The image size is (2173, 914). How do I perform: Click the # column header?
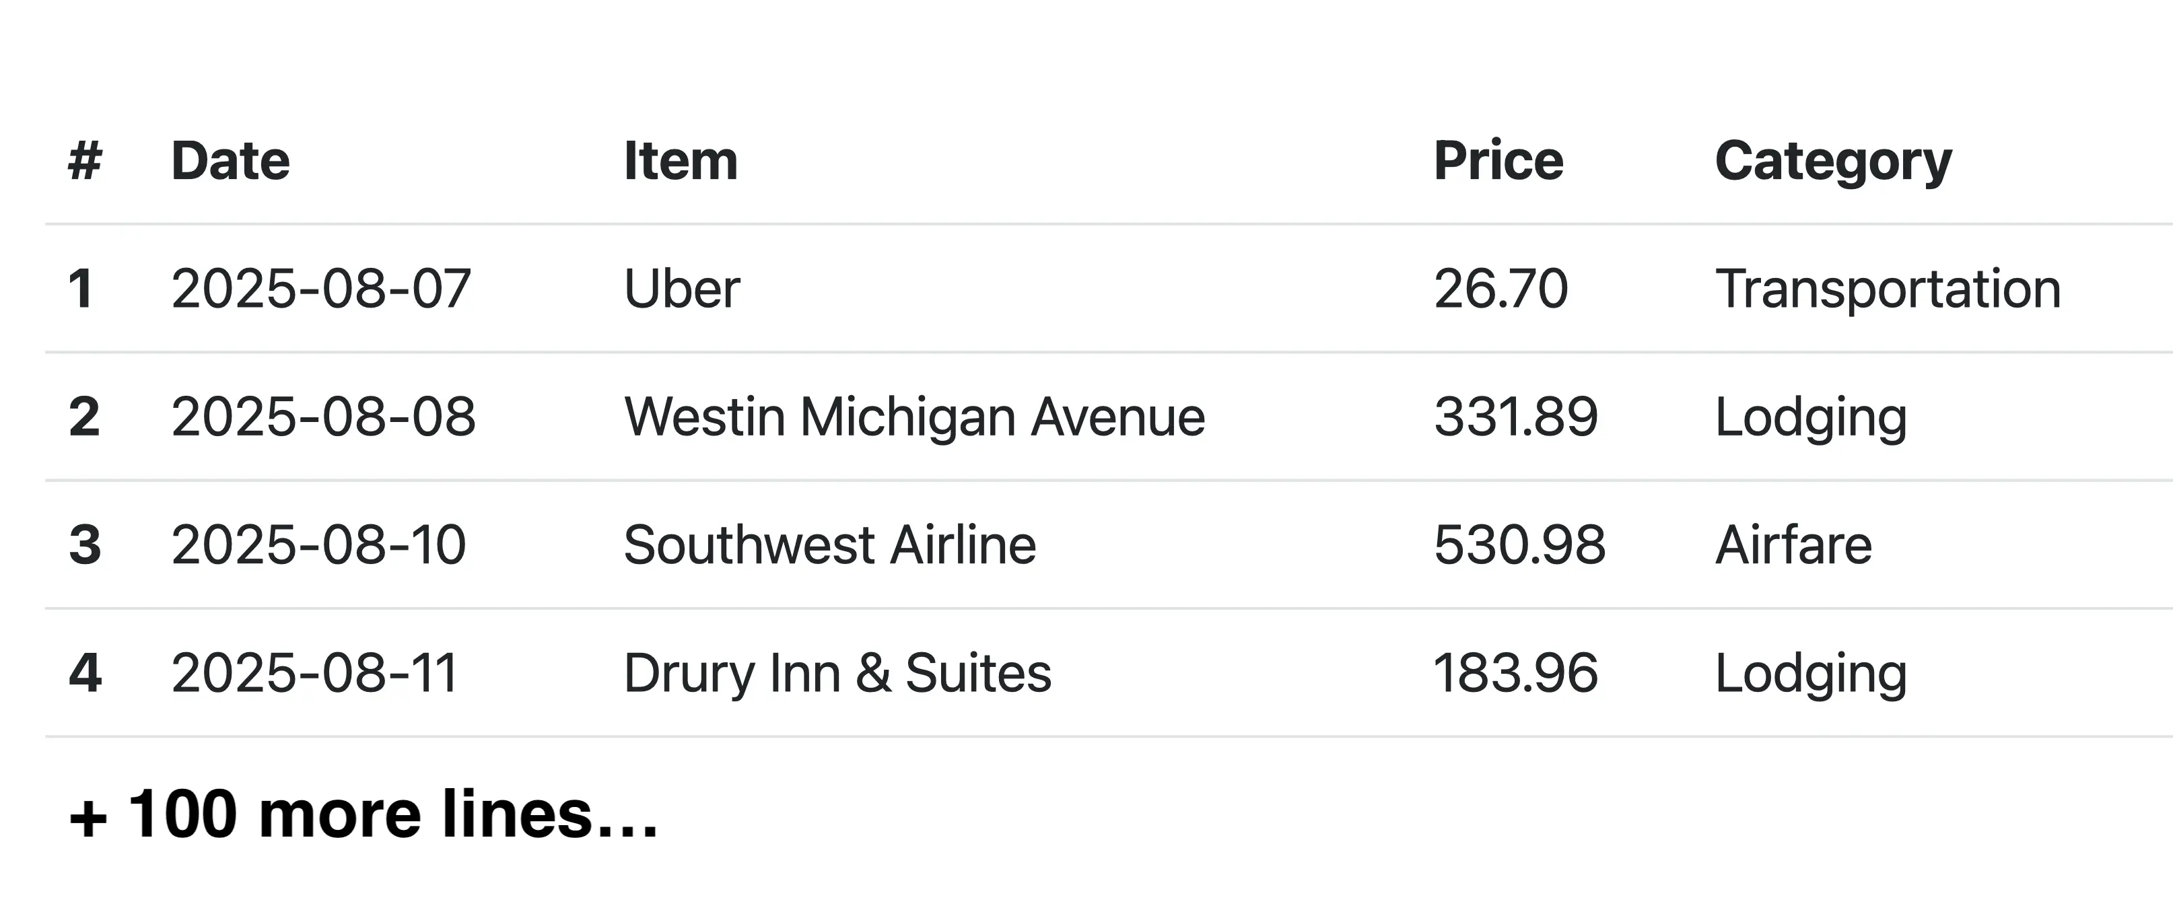point(84,160)
